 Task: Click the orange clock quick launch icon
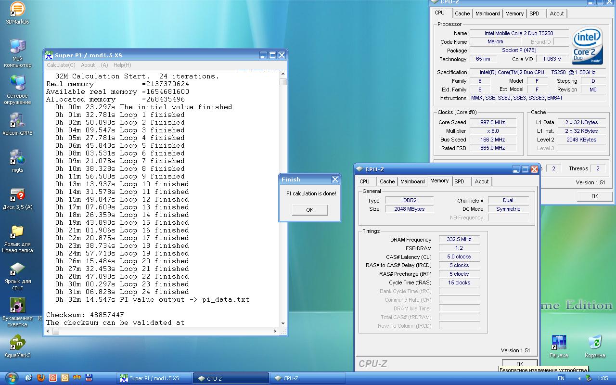point(65,378)
